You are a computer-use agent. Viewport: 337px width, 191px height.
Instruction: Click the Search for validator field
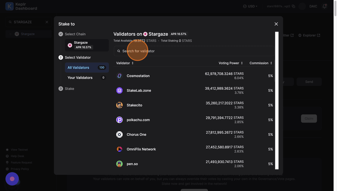pyautogui.click(x=194, y=51)
